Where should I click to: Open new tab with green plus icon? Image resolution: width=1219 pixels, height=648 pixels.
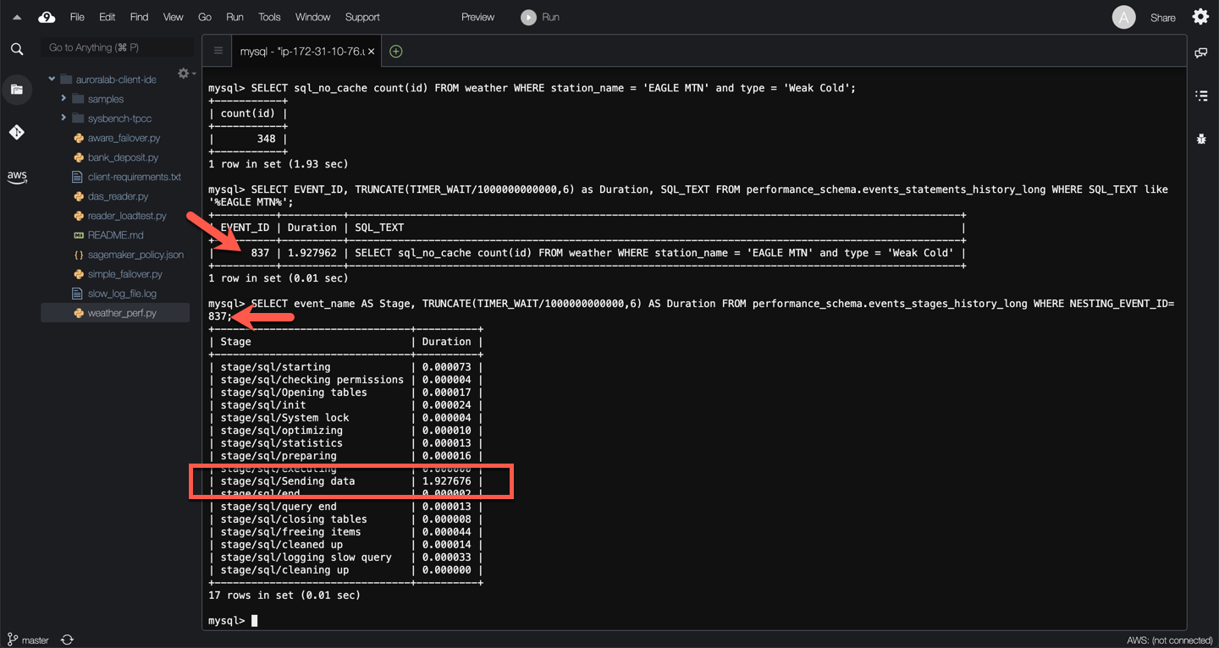tap(395, 52)
